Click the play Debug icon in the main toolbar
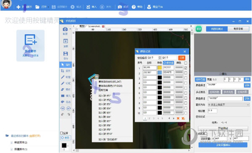The height and width of the screenshot is (153, 252). [x=73, y=7]
